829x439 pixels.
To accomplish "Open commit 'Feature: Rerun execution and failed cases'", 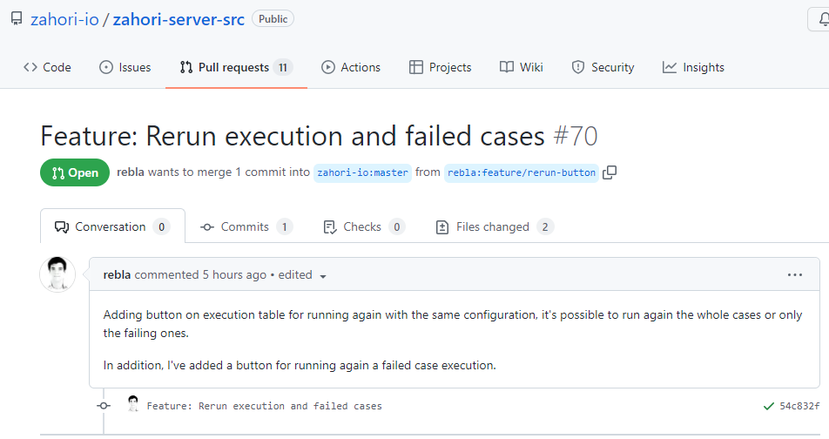I will (x=265, y=406).
